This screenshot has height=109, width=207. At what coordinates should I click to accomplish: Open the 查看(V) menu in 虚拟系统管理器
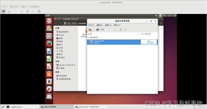click(x=108, y=25)
